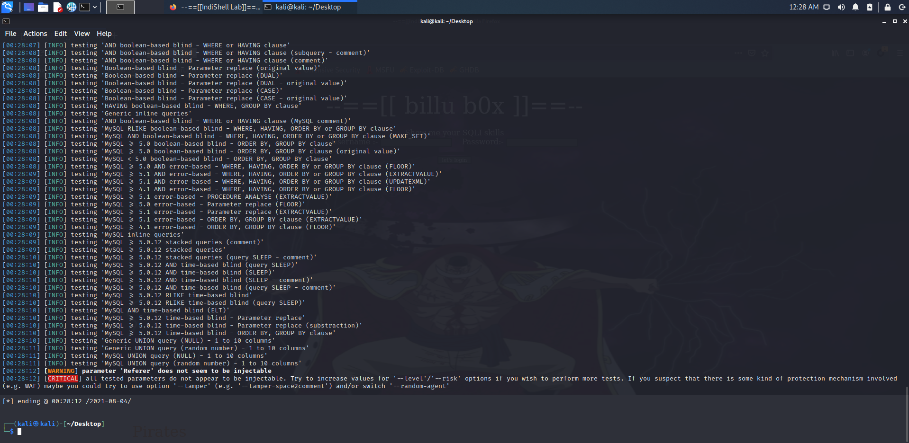
Task: Switch to kali@kali ~/Desktop taskbar entry
Action: pyautogui.click(x=309, y=7)
